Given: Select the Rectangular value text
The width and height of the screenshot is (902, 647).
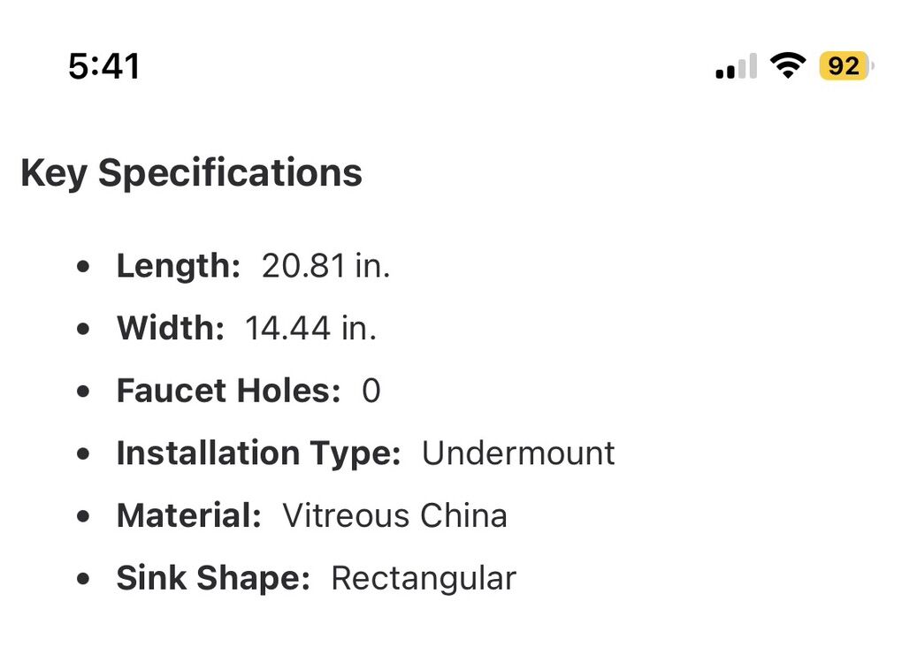Looking at the screenshot, I should [x=424, y=578].
